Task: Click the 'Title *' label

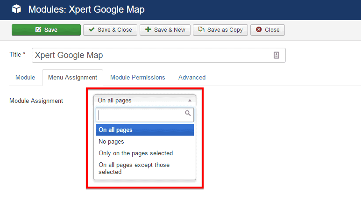Action: tap(17, 55)
